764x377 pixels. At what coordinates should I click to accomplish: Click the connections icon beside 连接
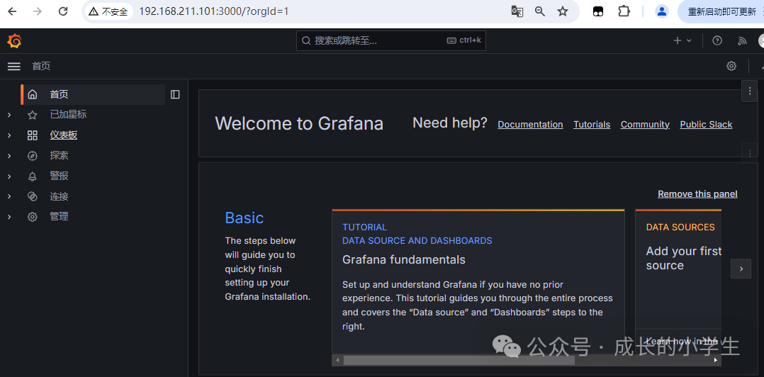pos(32,197)
